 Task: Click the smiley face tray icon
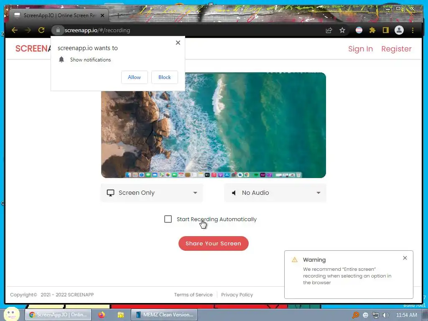click(366, 315)
